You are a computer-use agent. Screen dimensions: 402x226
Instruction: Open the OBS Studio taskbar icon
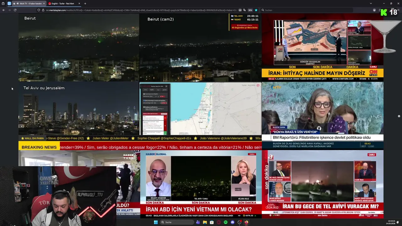[240, 222]
